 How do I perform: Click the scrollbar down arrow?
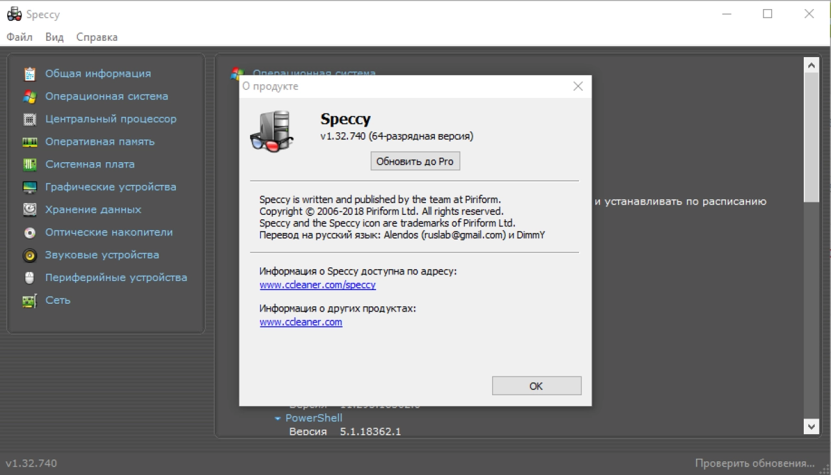(811, 426)
